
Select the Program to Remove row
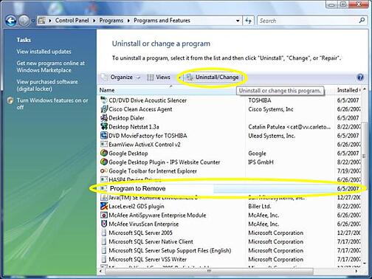tap(230, 188)
